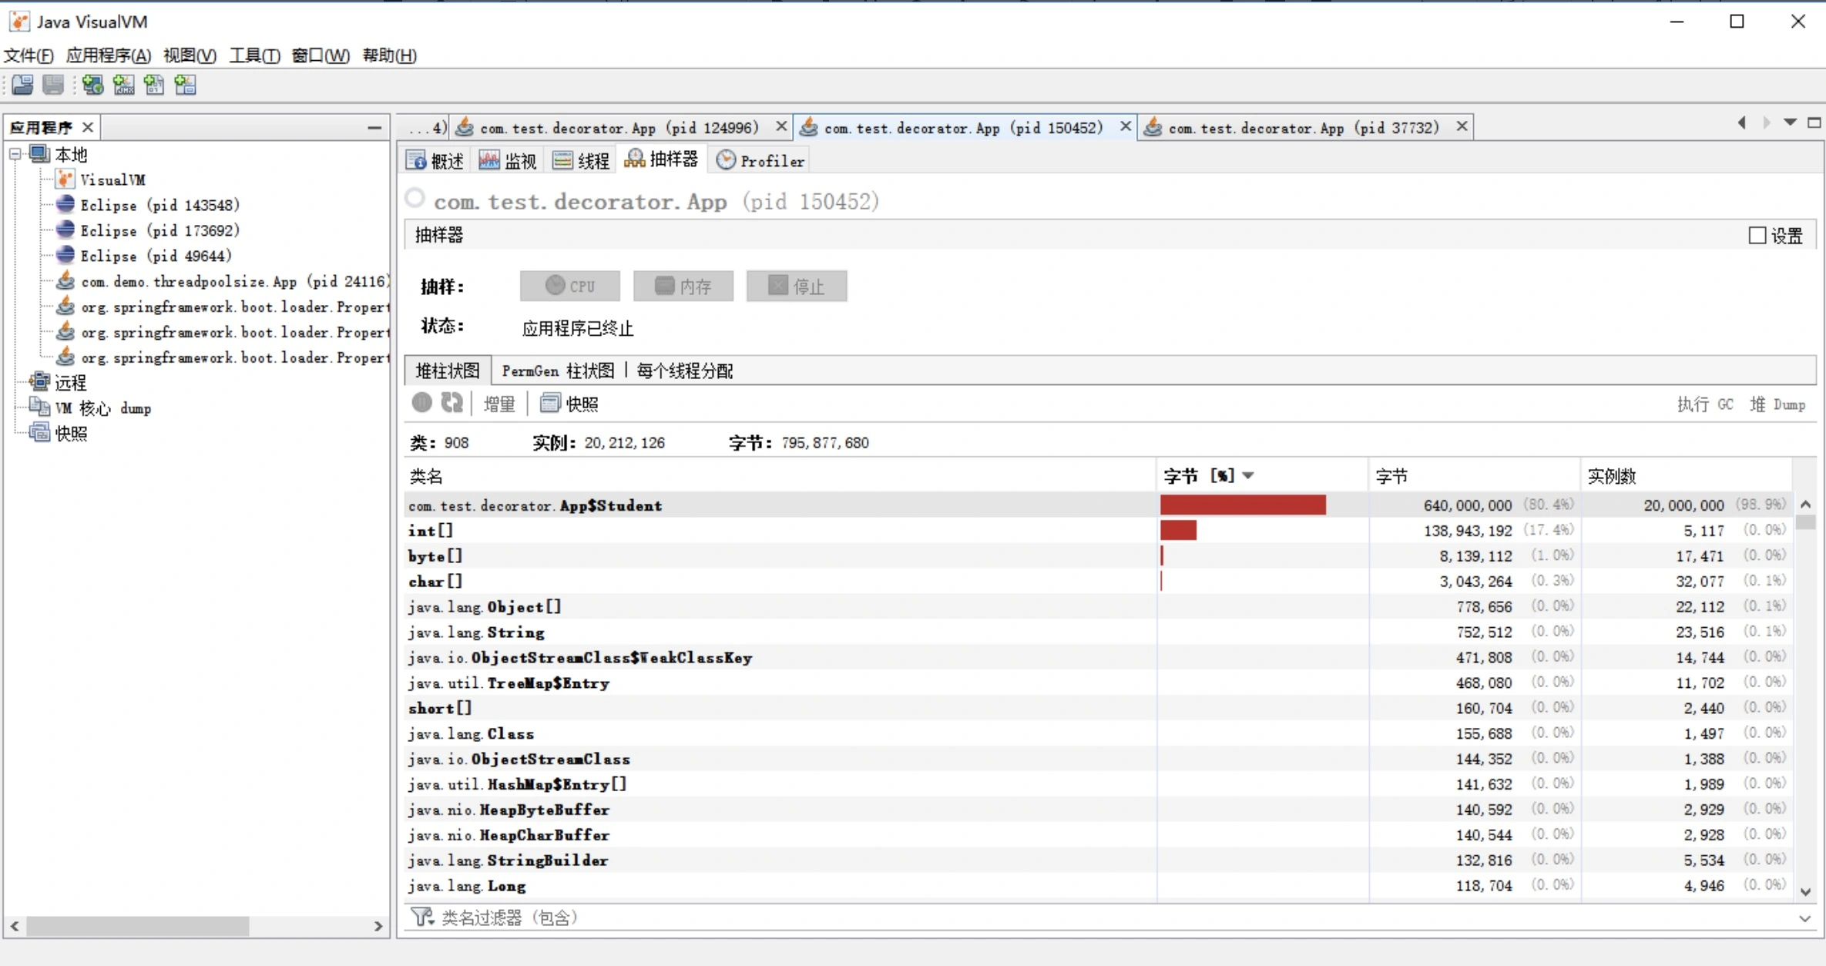Click the 字节[%] column sort header
This screenshot has width=1826, height=966.
tap(1202, 475)
